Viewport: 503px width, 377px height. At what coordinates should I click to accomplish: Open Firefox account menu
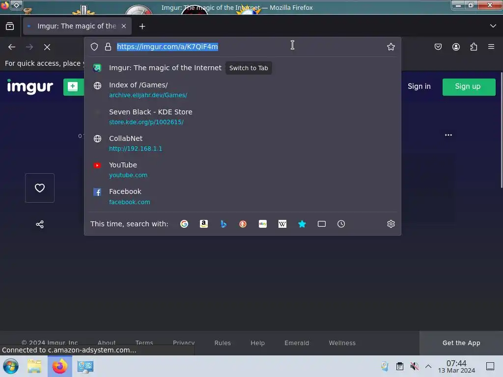point(456,47)
